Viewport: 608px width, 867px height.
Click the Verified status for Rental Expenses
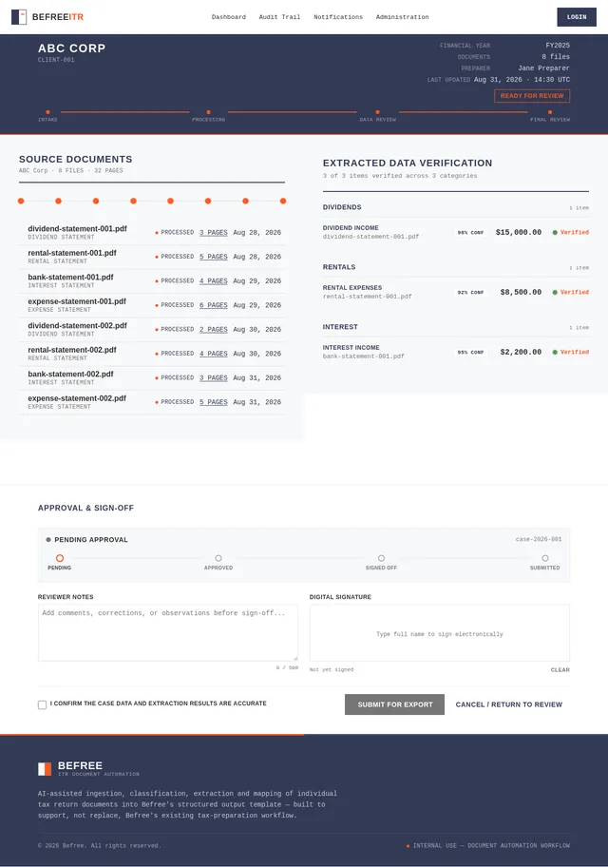[570, 293]
